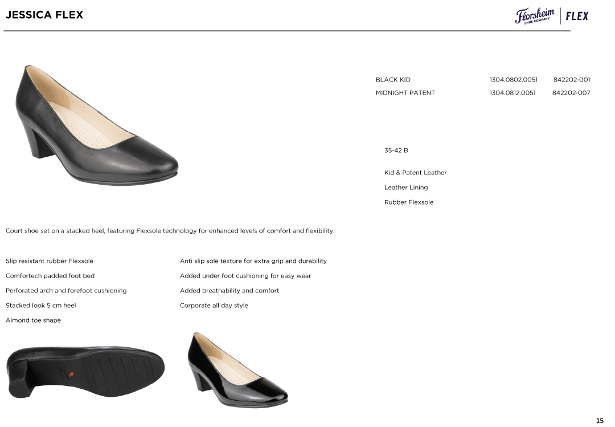
Task: Click the Kid & Patent Leather material text
Action: [x=415, y=173]
